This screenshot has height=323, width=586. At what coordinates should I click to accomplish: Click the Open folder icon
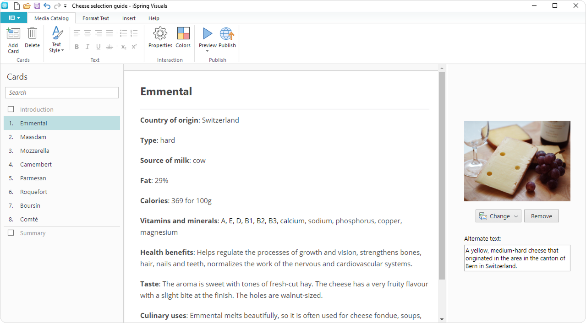(x=27, y=6)
